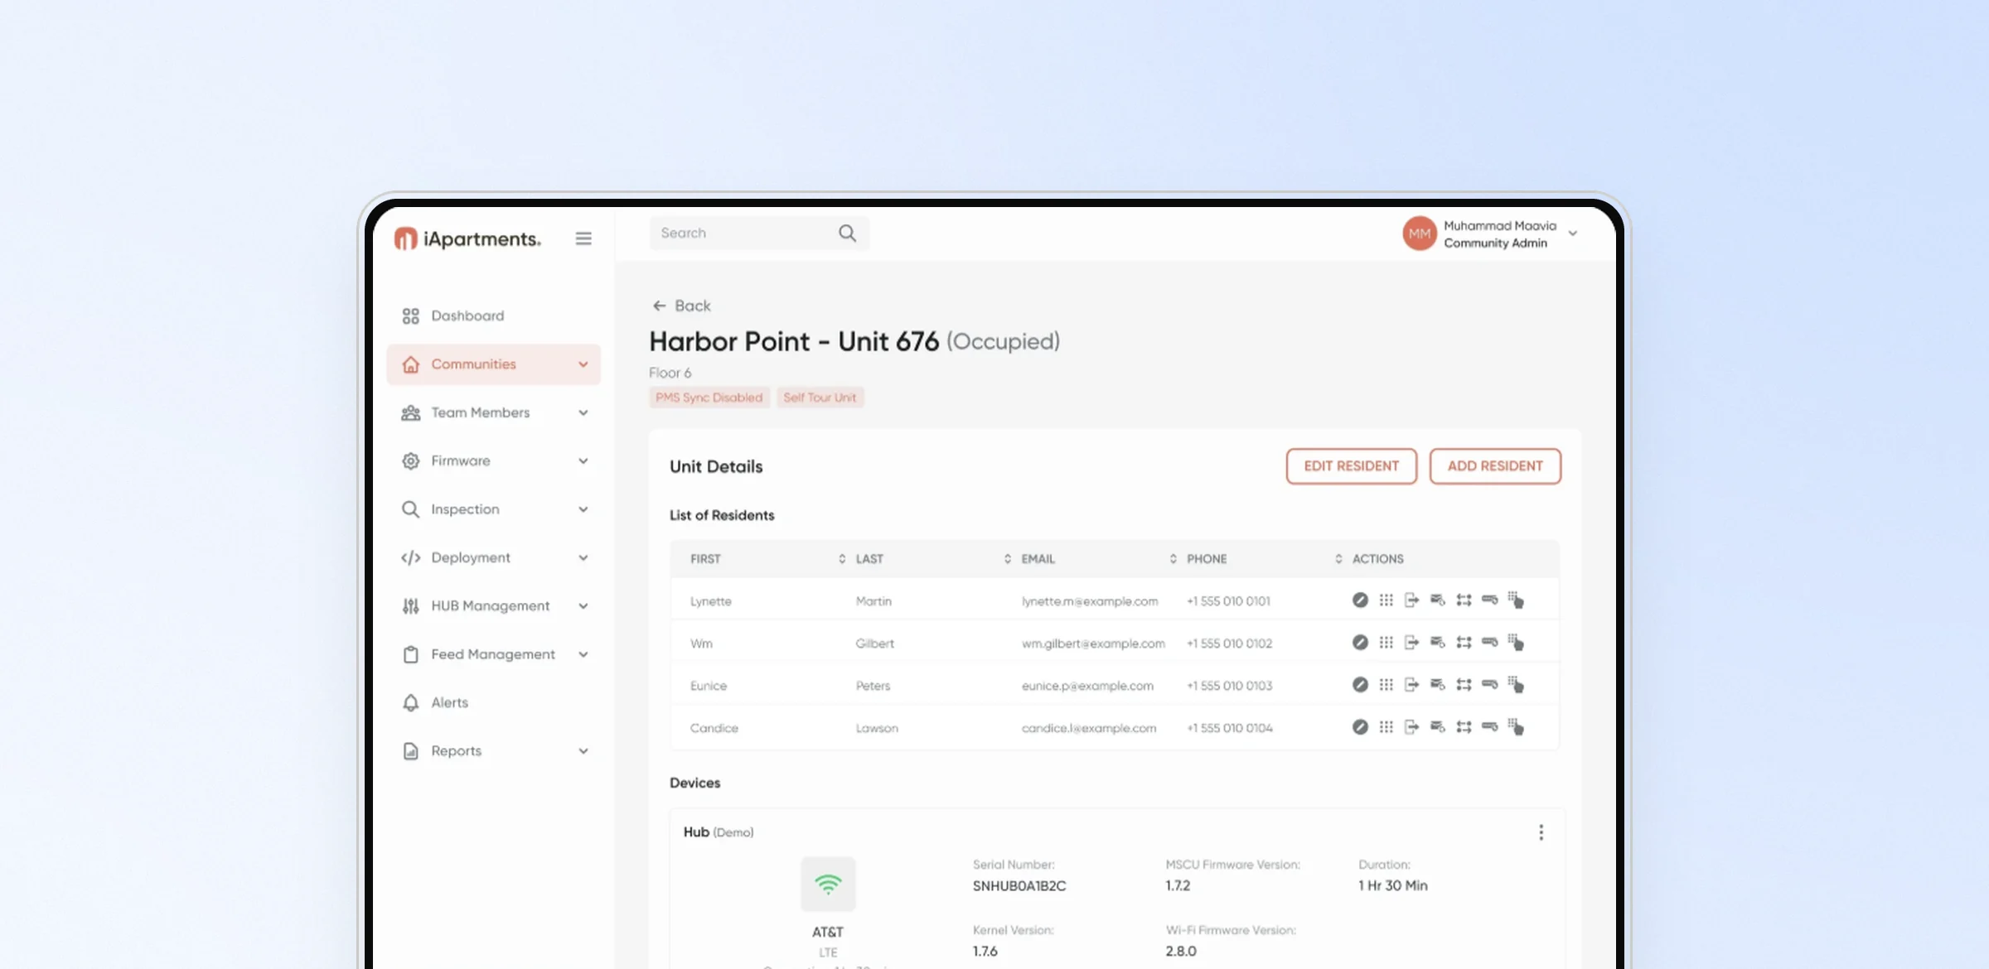
Task: Click the reset password key icon for Wm Gilbert
Action: point(1489,642)
